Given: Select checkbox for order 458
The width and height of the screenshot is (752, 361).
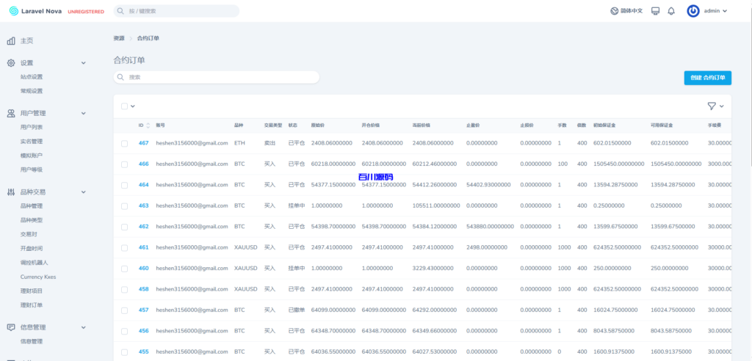Looking at the screenshot, I should coord(125,290).
